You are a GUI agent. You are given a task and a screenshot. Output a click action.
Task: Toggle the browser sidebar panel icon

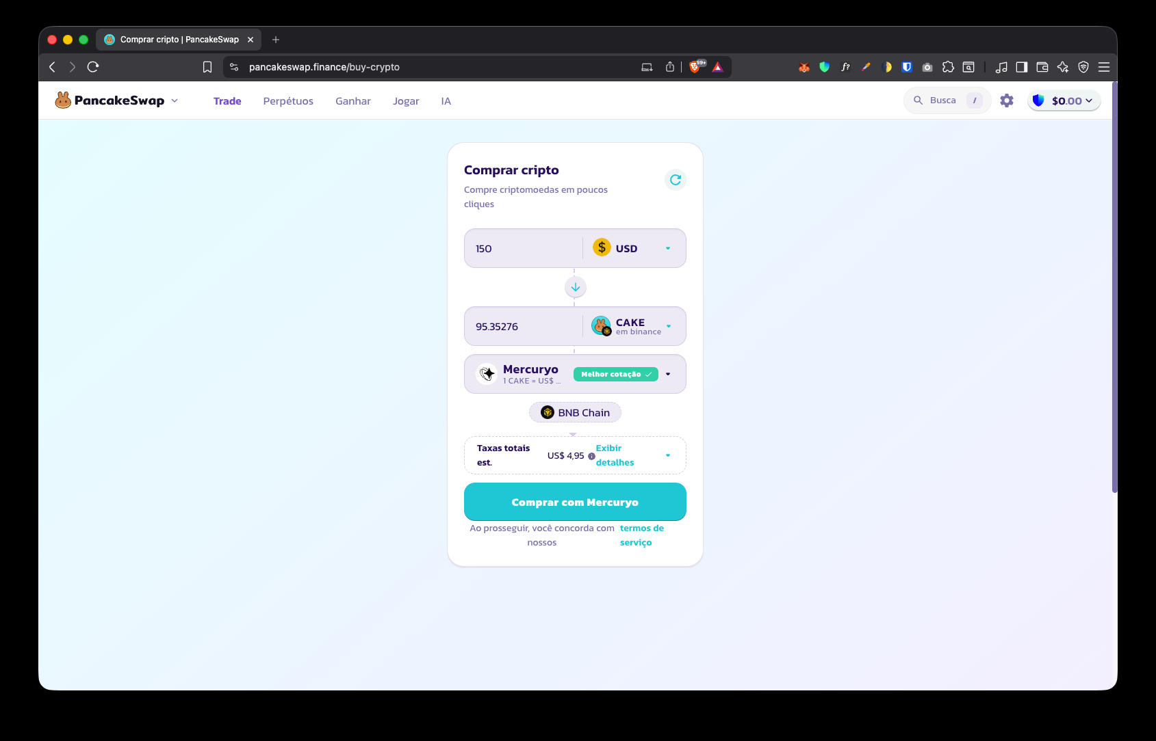pos(1022,67)
